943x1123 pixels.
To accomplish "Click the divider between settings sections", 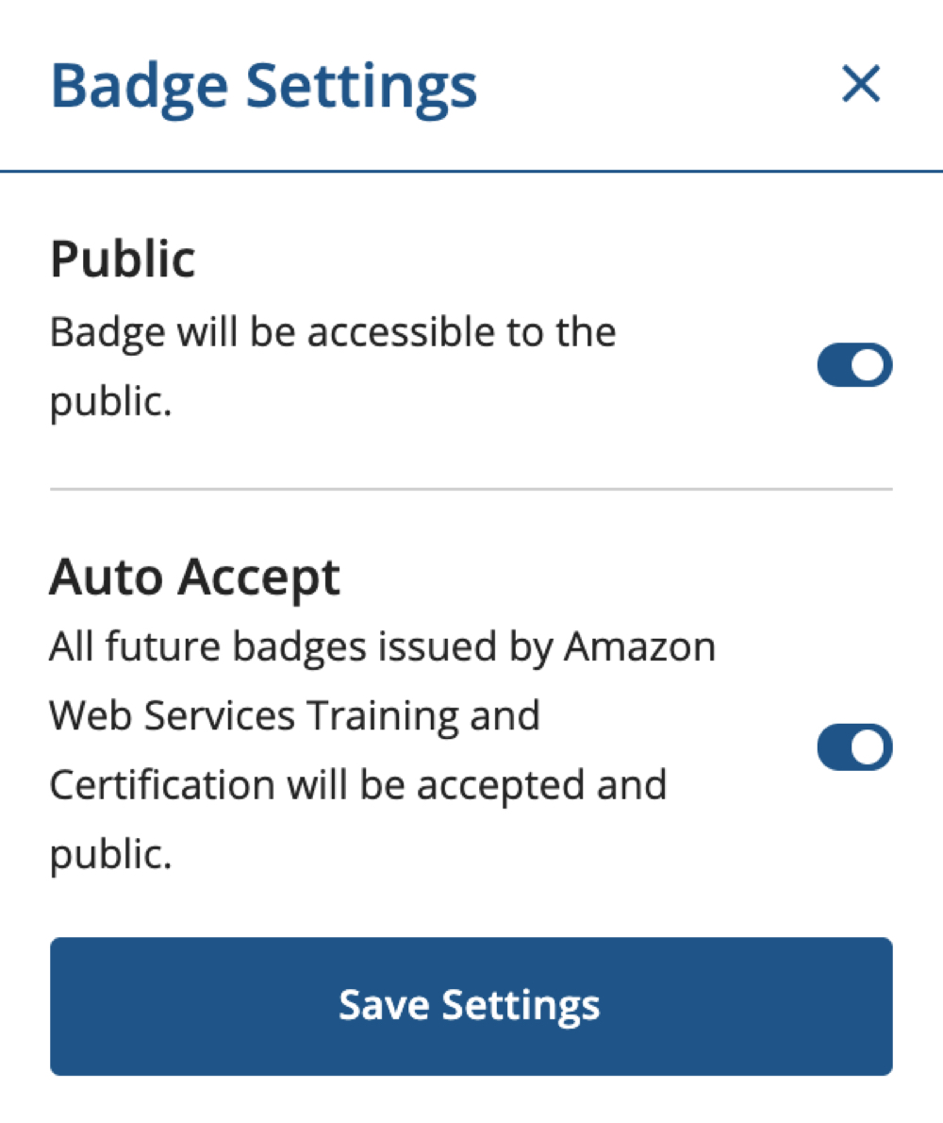I will 471,489.
